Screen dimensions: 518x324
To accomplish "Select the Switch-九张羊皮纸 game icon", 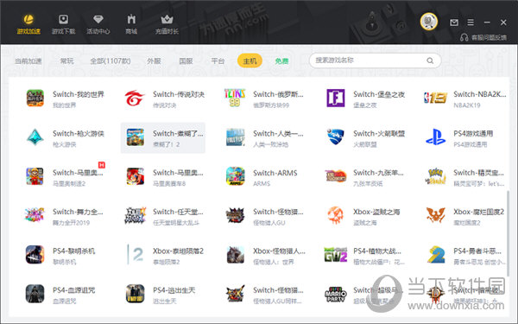I will tap(336, 176).
